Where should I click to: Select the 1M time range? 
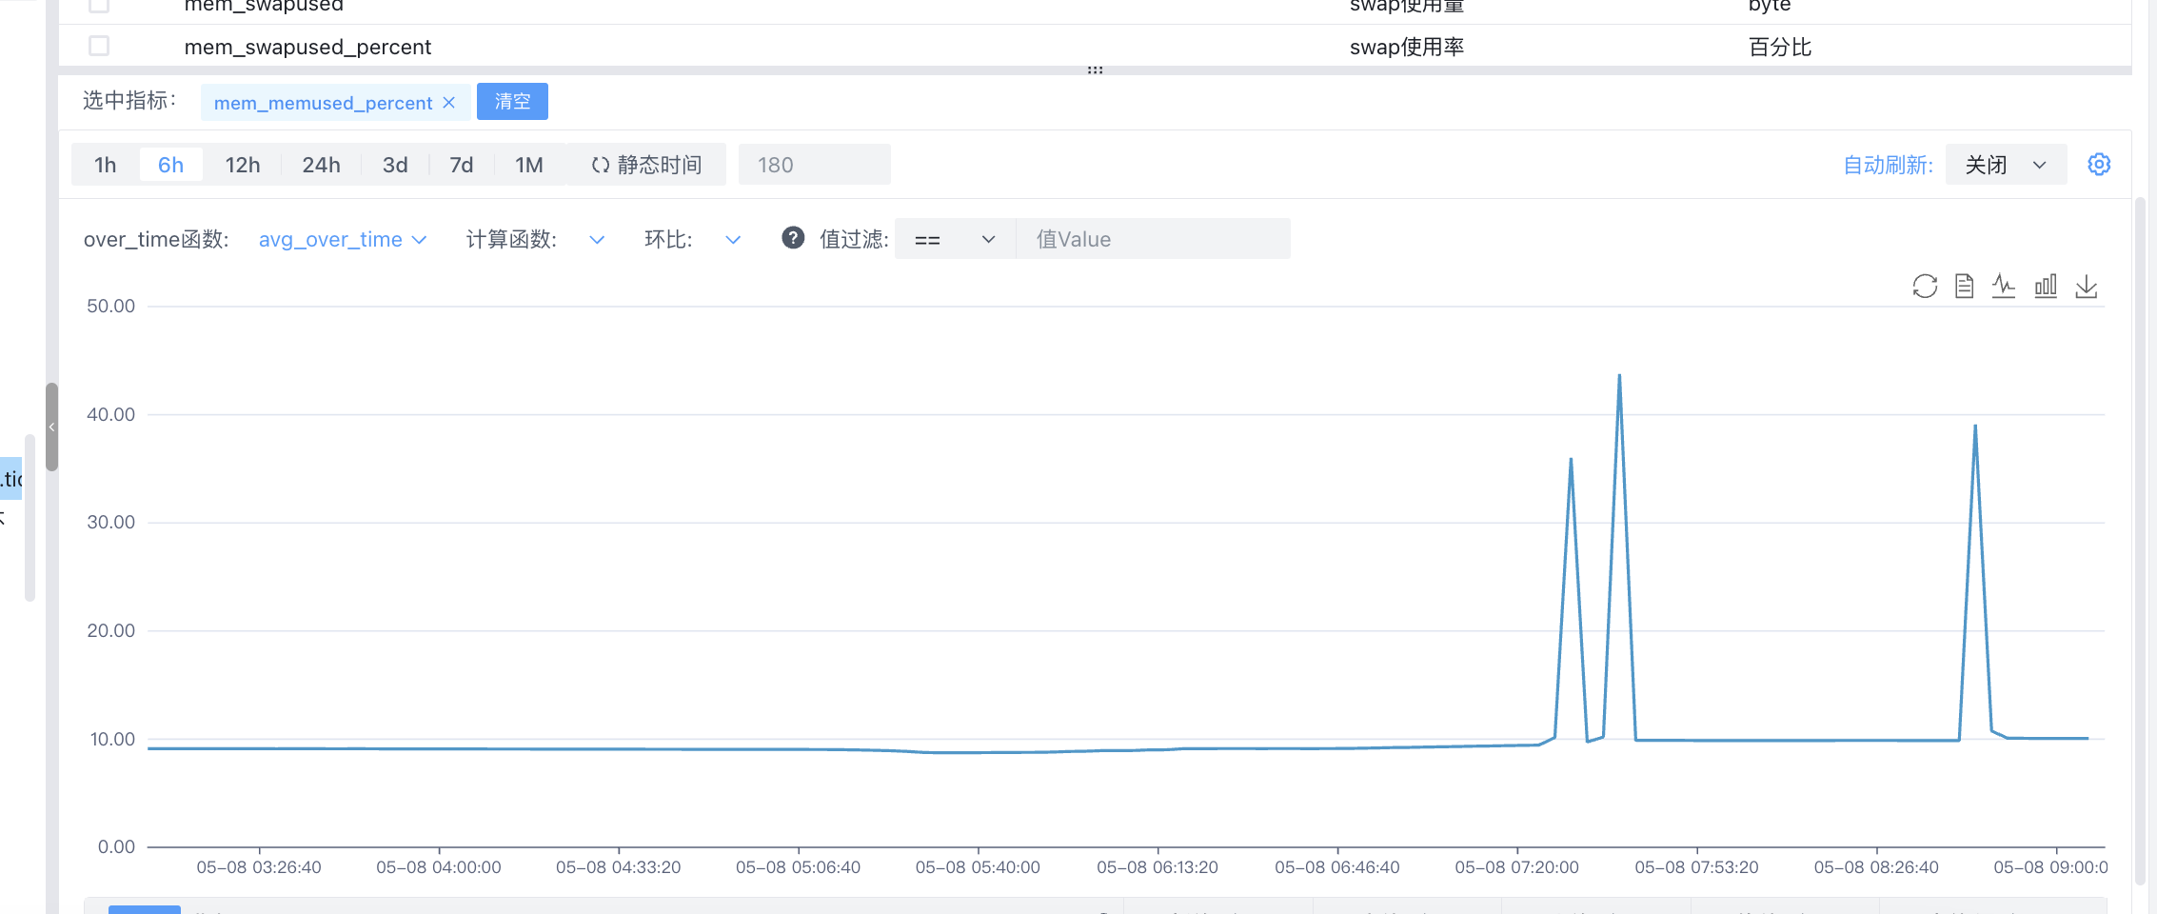point(529,165)
